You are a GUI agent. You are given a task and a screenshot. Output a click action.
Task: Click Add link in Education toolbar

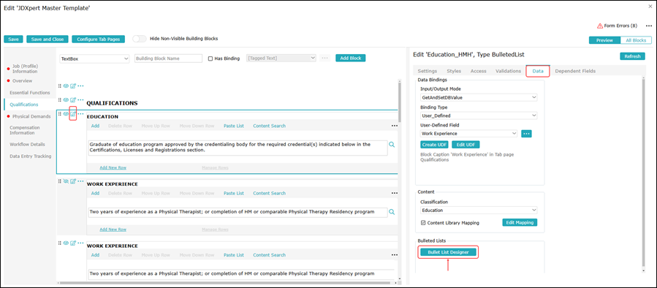pyautogui.click(x=95, y=126)
